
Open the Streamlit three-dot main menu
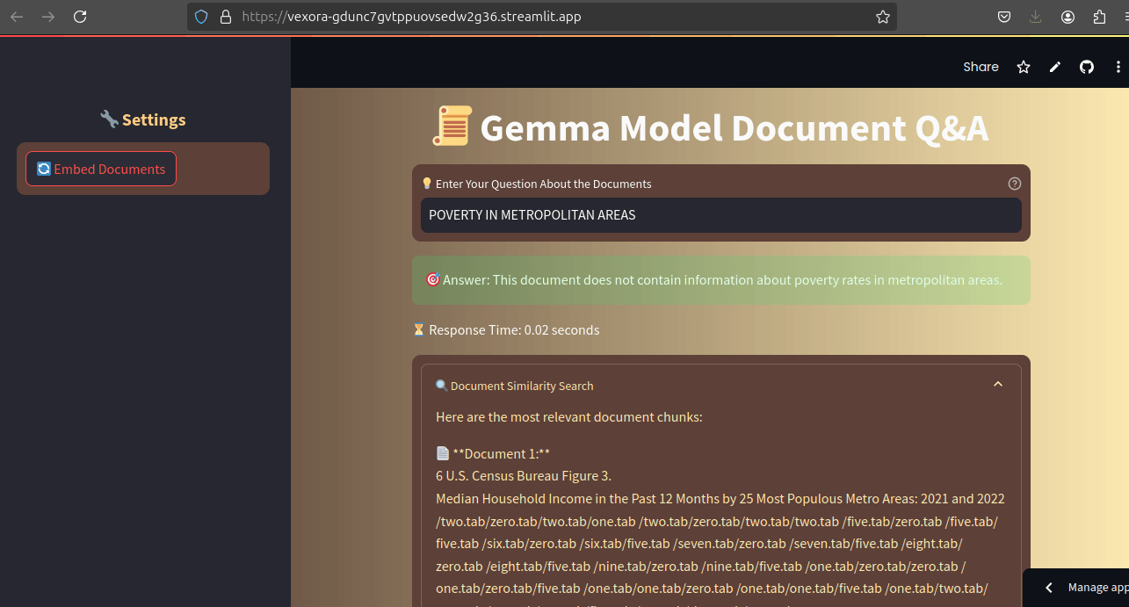[1118, 67]
